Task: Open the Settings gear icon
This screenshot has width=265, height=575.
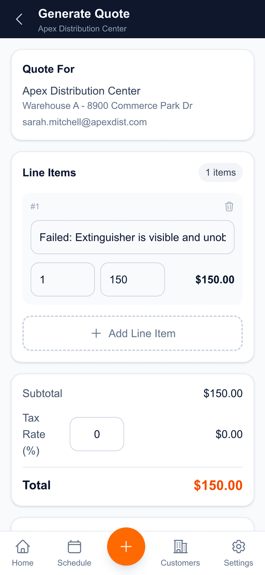Action: click(x=238, y=547)
